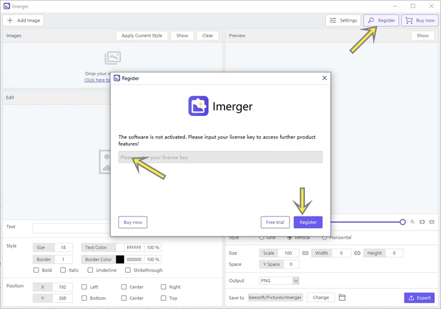
Task: Toggle the Underline checkbox
Action: tap(90, 270)
